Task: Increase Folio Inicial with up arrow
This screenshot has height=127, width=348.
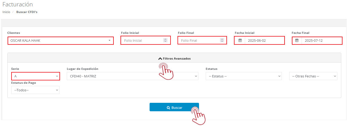Action: pyautogui.click(x=165, y=39)
